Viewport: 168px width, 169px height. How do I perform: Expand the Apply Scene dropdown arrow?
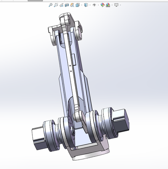(112, 5)
